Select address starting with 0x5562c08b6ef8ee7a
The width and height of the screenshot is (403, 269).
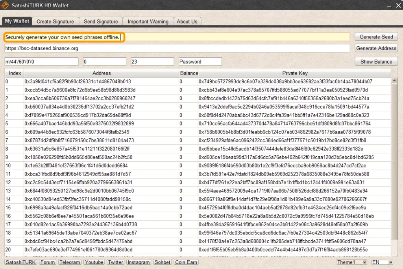click(79, 216)
